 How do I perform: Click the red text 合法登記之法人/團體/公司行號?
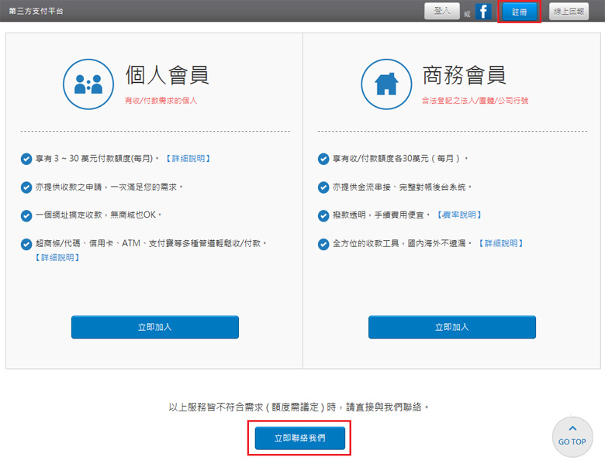point(475,101)
